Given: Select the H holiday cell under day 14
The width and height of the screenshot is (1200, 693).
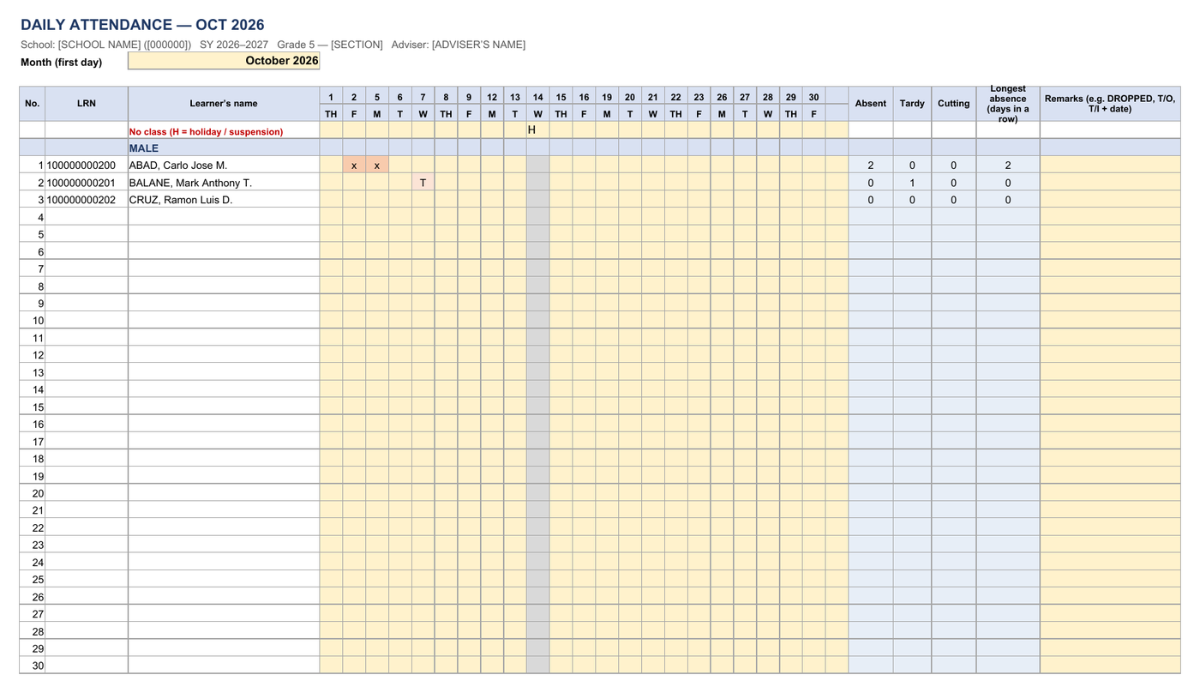Looking at the screenshot, I should [537, 130].
